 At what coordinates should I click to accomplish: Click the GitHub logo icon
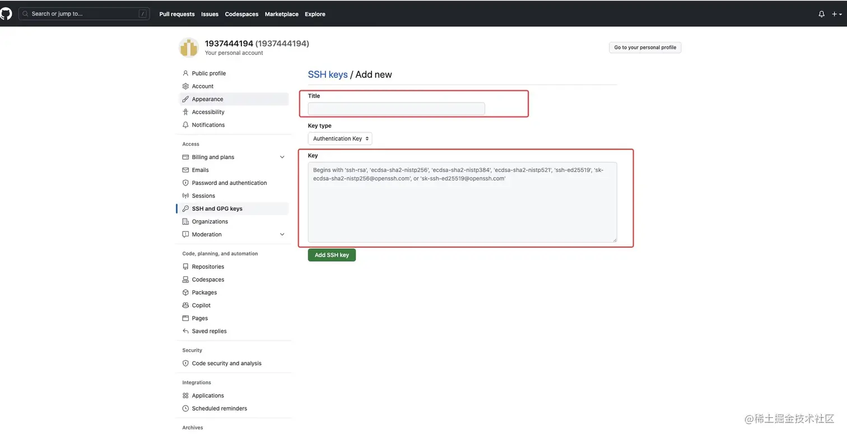tap(6, 13)
